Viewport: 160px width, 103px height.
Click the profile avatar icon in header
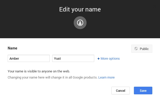(x=80, y=23)
